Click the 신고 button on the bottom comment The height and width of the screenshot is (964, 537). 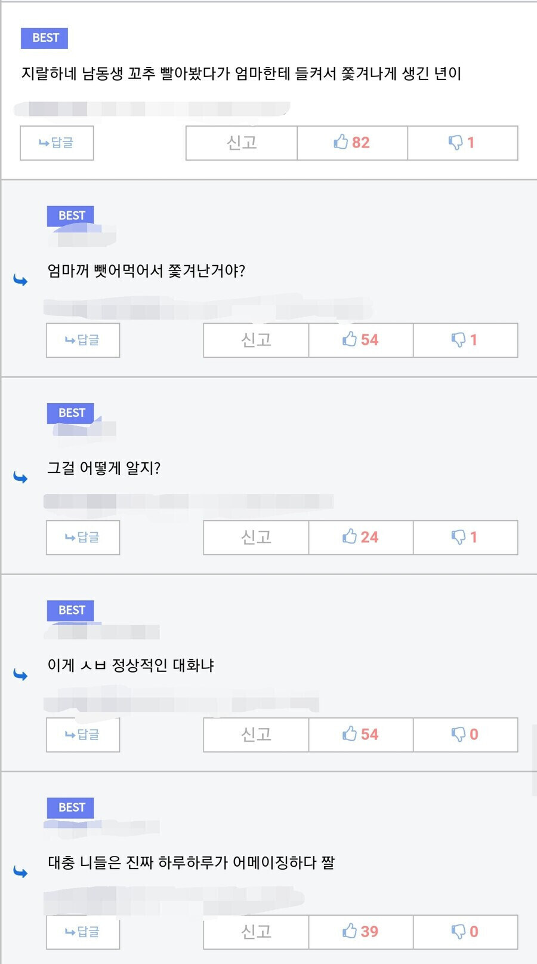[x=255, y=931]
